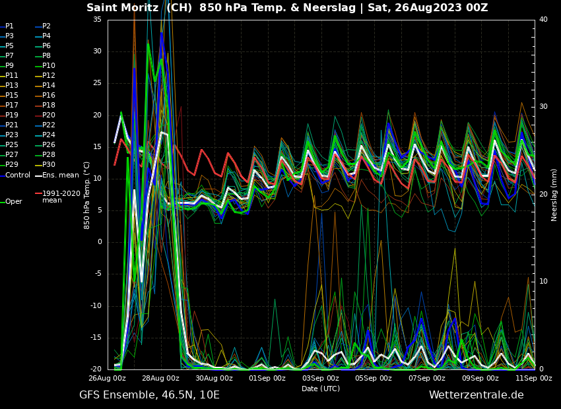The height and width of the screenshot is (409, 561).
Task: Click the Date (UTC) axis title
Action: coord(321,389)
